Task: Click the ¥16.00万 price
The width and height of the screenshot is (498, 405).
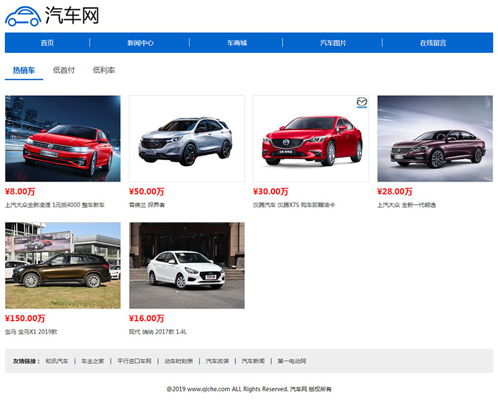Action: [x=146, y=318]
